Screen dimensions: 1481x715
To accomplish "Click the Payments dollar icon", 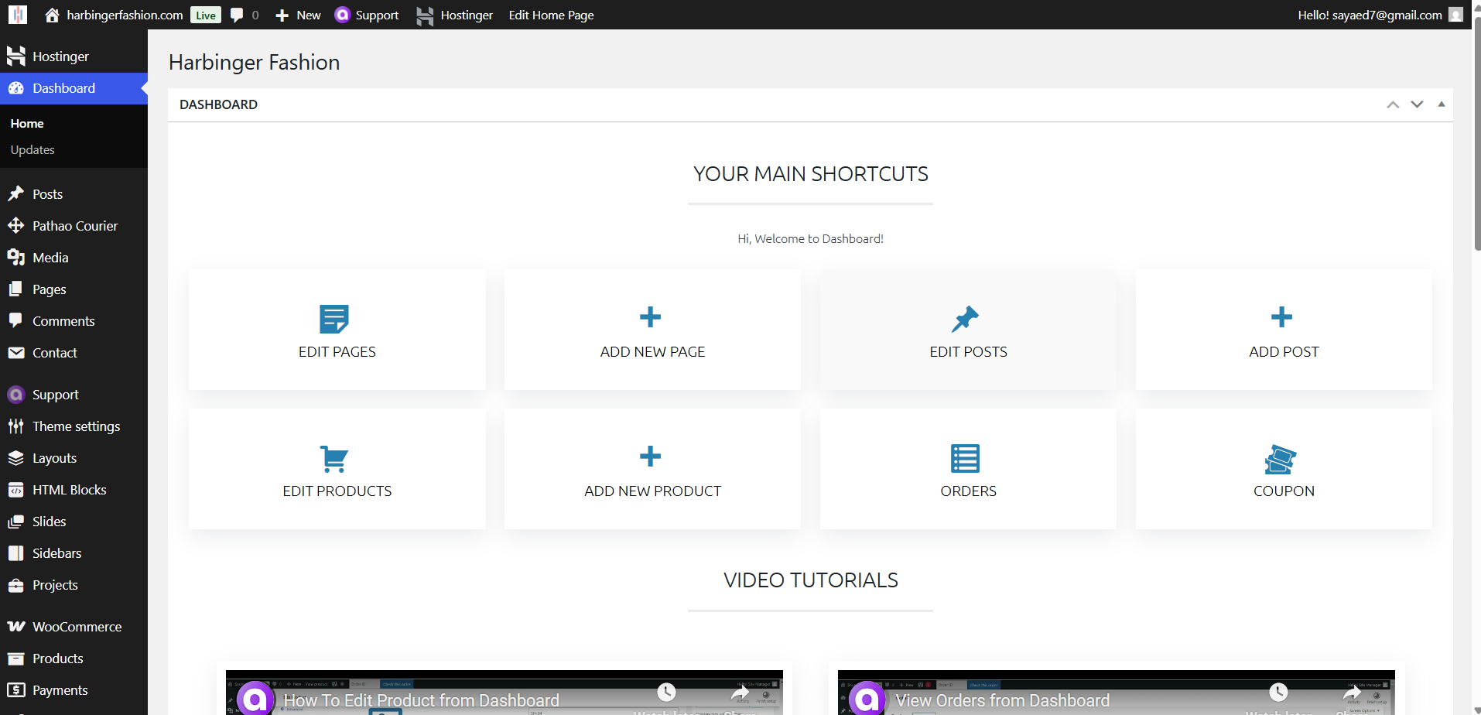I will [16, 689].
